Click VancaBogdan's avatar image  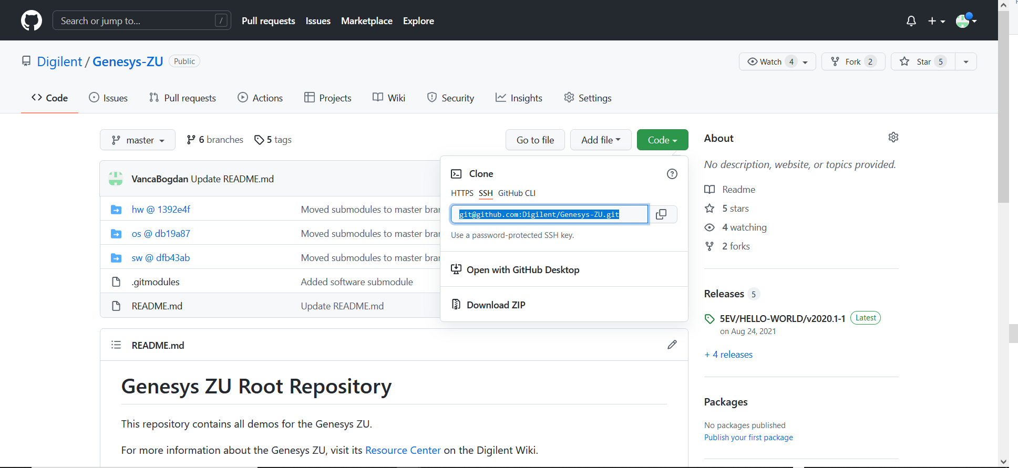point(116,179)
